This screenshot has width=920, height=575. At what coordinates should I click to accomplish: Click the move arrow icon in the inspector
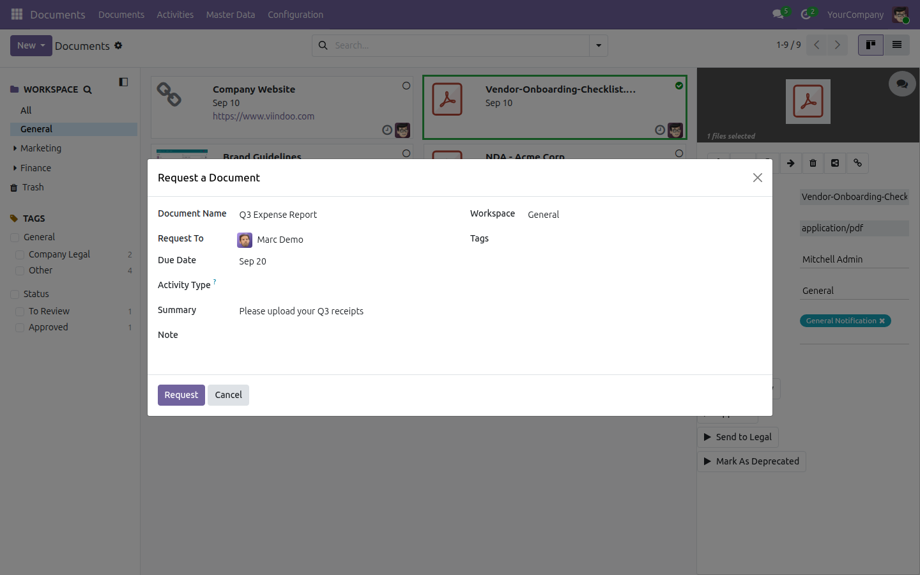point(790,163)
